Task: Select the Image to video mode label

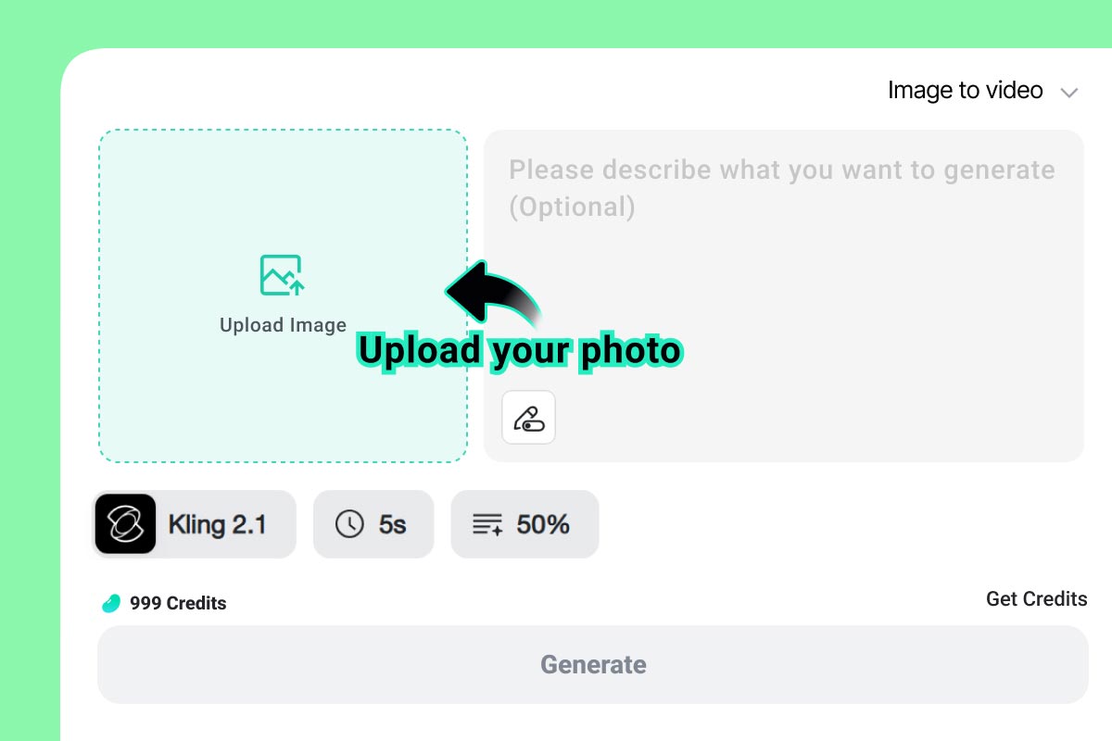Action: point(965,90)
